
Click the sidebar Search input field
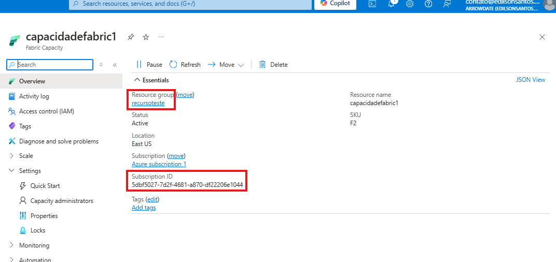click(54, 65)
